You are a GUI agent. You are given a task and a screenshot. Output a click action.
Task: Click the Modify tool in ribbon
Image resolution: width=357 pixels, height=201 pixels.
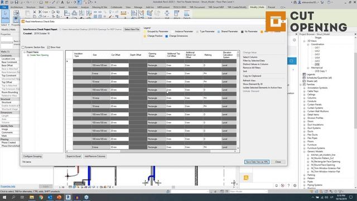tap(5, 16)
